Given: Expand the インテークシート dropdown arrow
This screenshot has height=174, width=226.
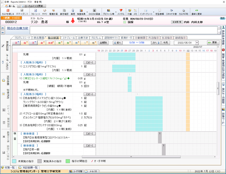Looking at the screenshot, I should (154, 12).
